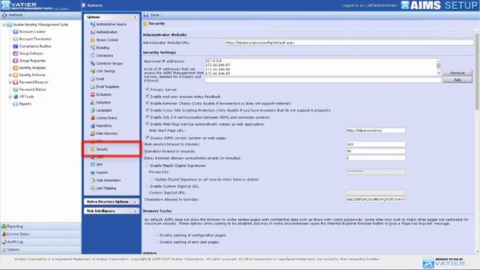Open the Group Requester module icon
The image size is (480, 270).
click(15, 61)
